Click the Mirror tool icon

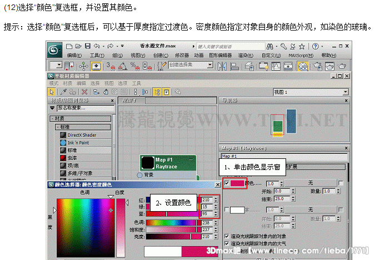tap(222, 66)
